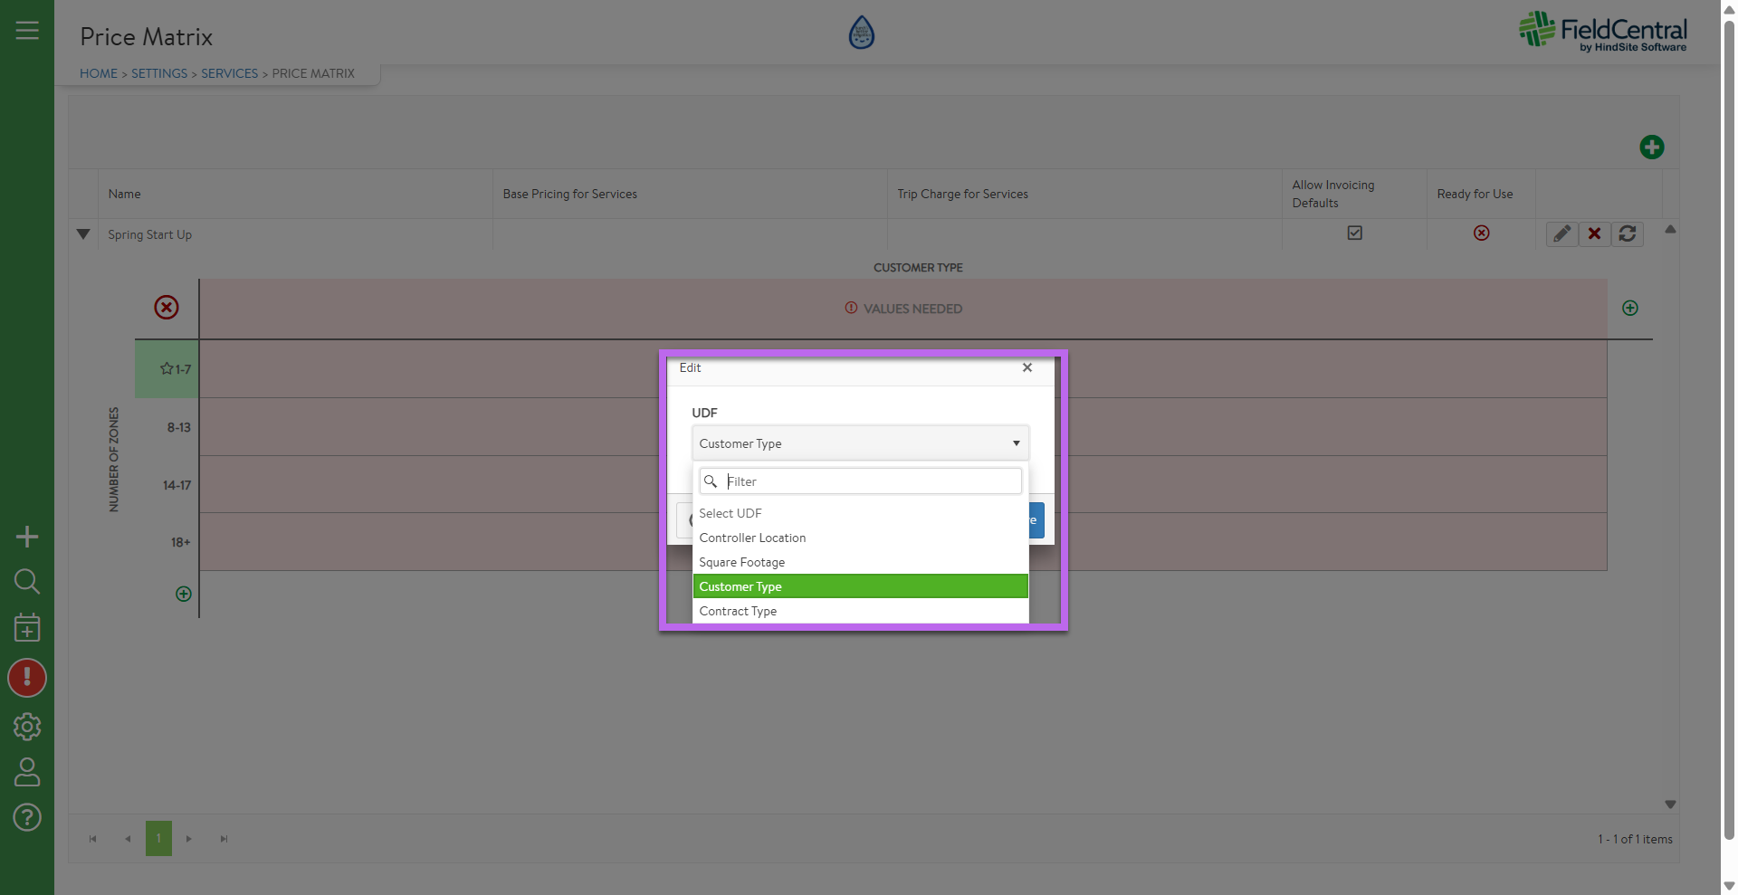Go to SETTINGS breadcrumb link
Screen dimensions: 1738x895
[159, 73]
